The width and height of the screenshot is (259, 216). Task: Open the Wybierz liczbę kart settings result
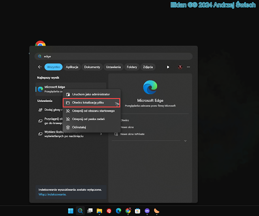click(x=71, y=134)
